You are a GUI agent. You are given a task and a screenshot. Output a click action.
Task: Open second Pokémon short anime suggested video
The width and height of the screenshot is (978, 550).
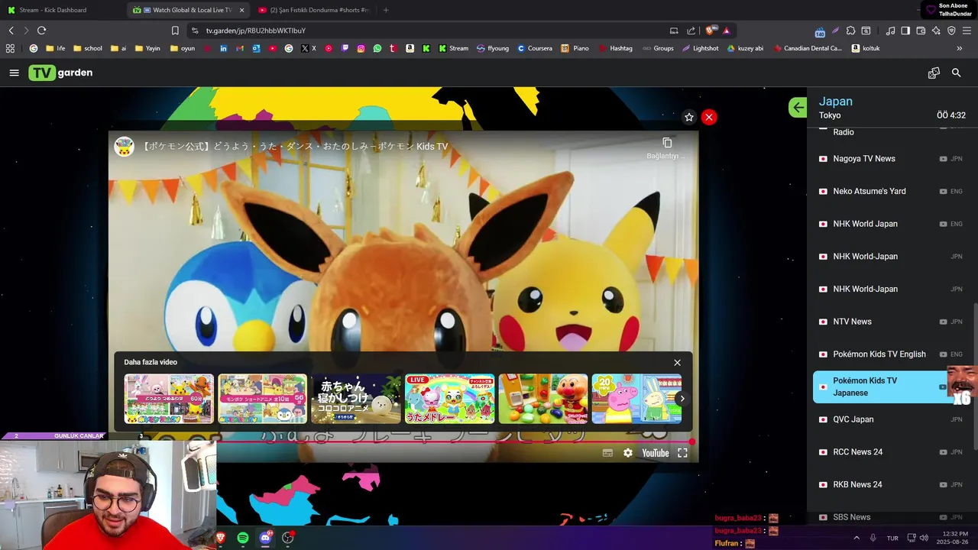pos(262,398)
